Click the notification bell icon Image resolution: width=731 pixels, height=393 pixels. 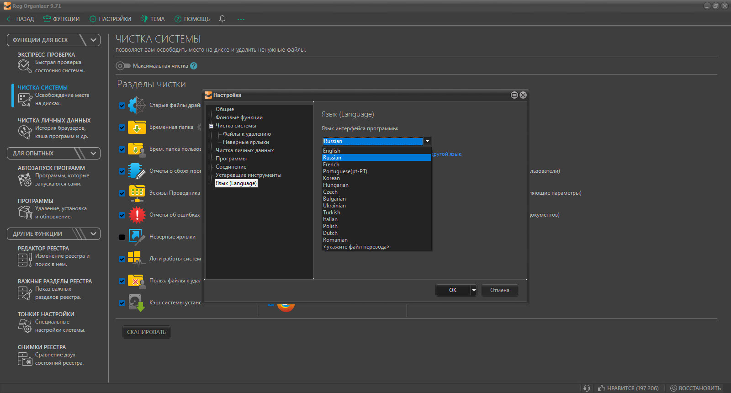tap(222, 19)
